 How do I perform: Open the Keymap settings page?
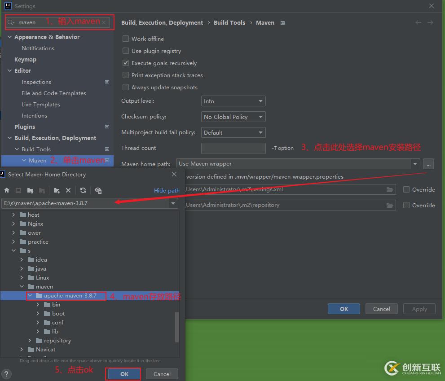[x=25, y=60]
